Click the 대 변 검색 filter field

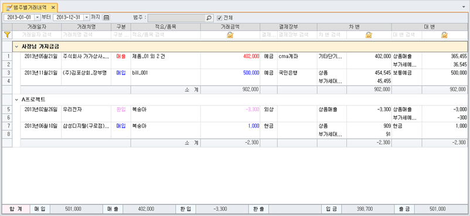point(407,35)
